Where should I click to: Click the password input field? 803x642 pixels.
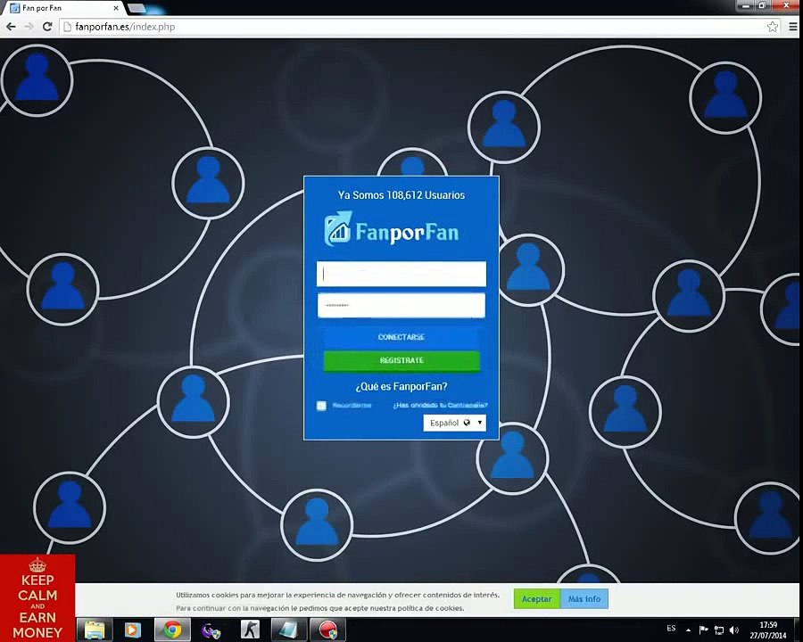point(401,305)
